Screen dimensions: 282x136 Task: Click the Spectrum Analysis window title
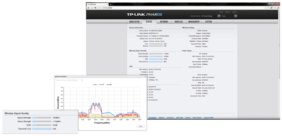[61, 76]
